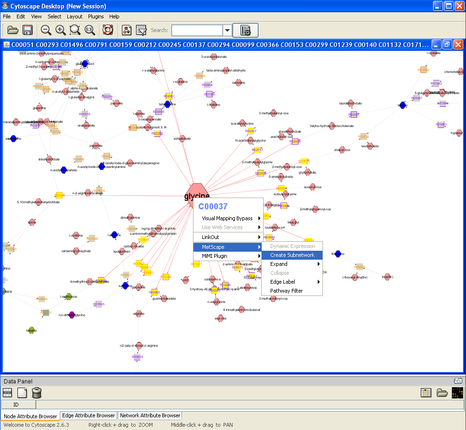The height and width of the screenshot is (430, 466).
Task: Expand the MiMI Plugin submenu
Action: [x=259, y=256]
